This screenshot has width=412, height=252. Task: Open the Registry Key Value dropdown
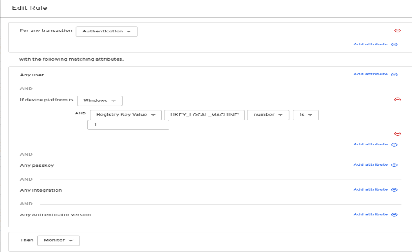pos(125,115)
